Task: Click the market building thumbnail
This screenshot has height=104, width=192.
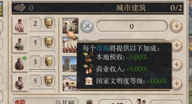Action: pos(70,26)
